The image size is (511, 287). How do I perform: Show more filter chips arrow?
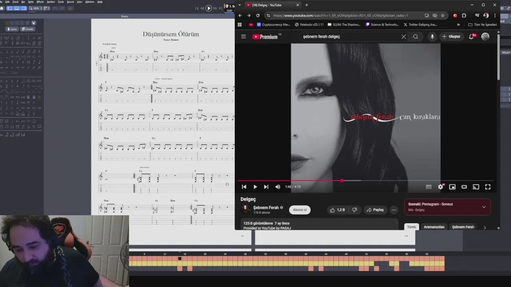(x=485, y=227)
